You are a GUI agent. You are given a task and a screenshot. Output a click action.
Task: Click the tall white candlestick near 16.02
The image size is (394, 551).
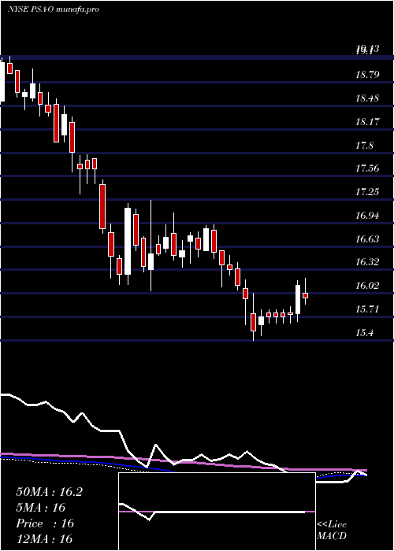(298, 299)
